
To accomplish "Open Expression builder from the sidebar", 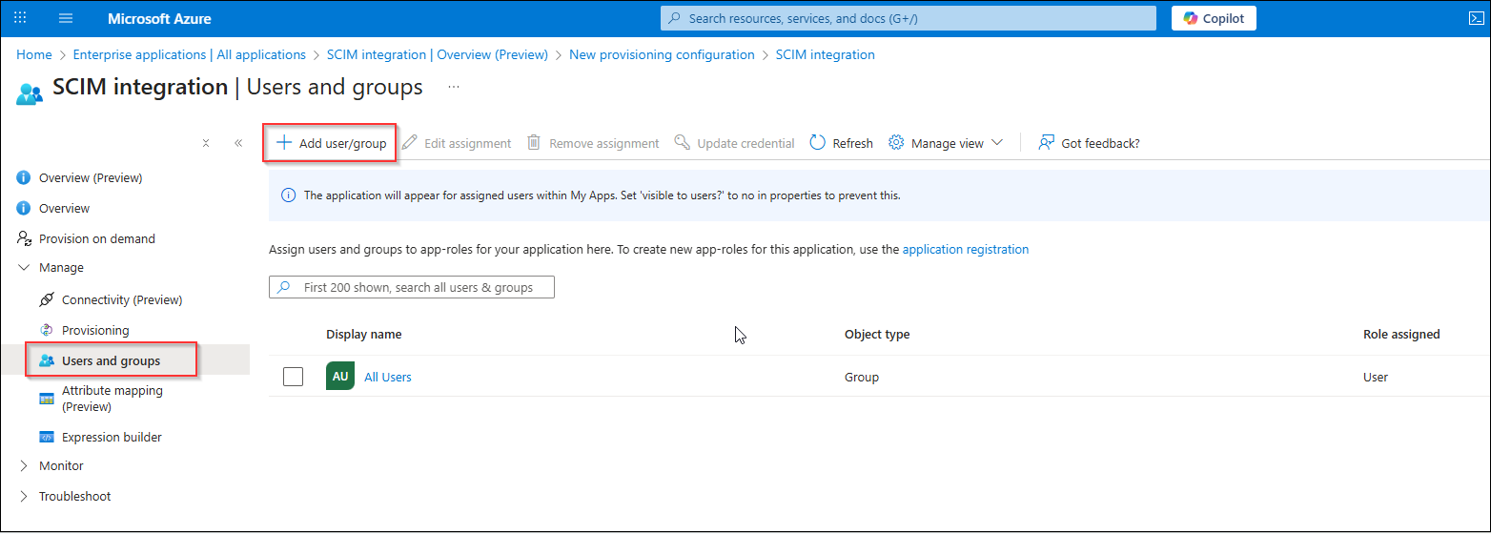I will point(112,437).
